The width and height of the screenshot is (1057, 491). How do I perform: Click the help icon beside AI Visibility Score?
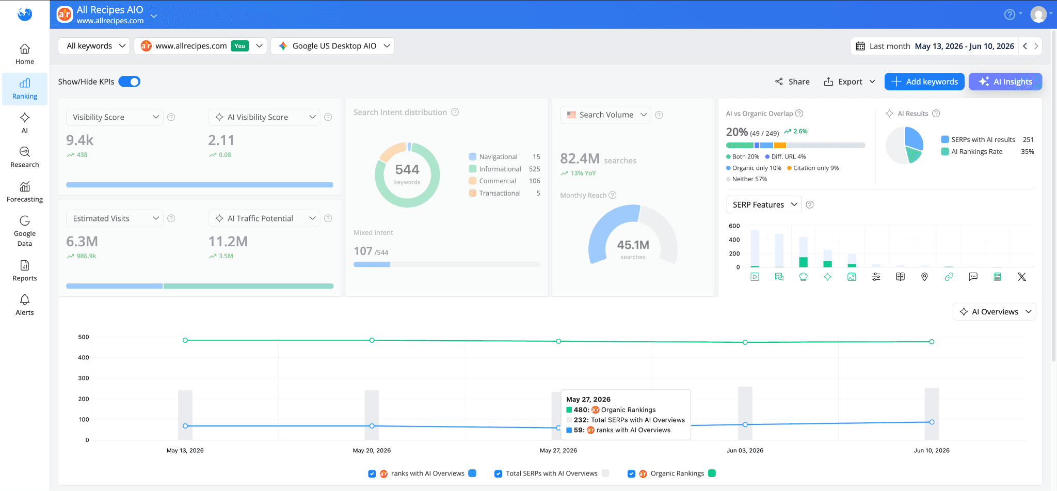tap(328, 117)
